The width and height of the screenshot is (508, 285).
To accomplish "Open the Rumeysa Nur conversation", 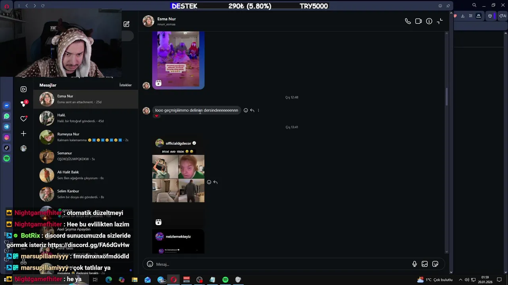I will click(x=86, y=137).
